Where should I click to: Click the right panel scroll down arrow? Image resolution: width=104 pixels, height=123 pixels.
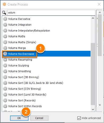pyautogui.click(x=100, y=105)
